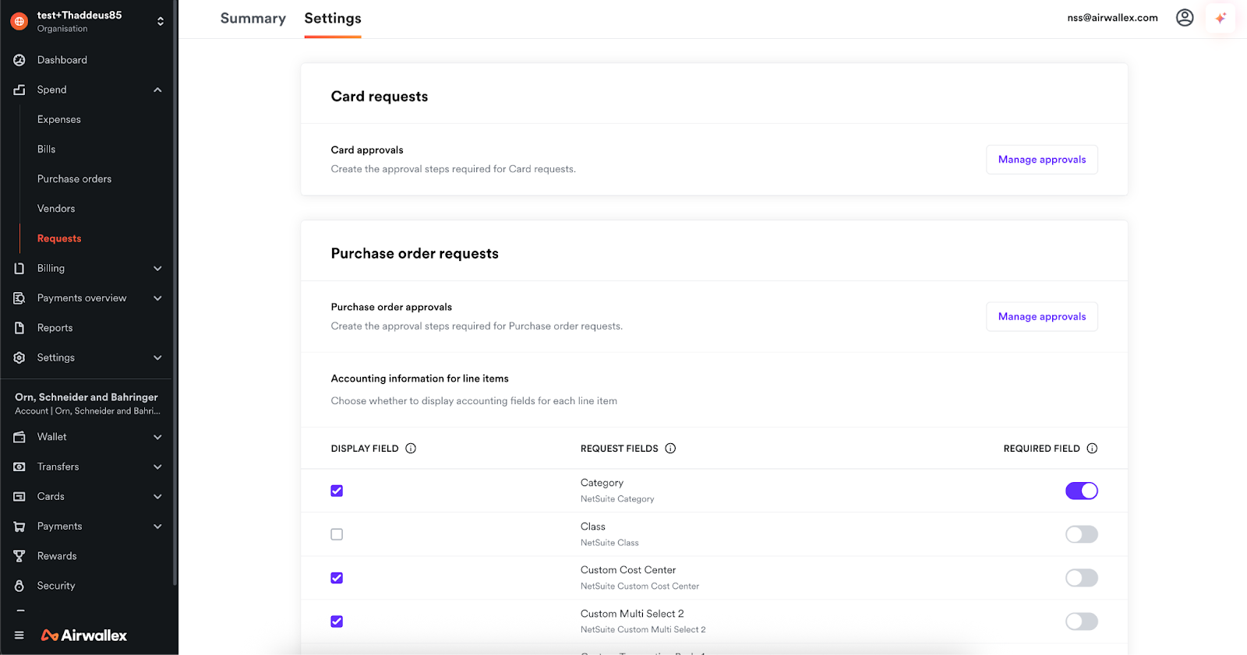
Task: Click the sidebar vertical scrollbar
Action: [x=175, y=312]
